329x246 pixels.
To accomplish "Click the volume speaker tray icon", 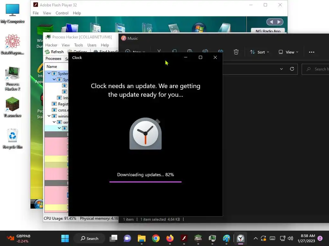I will tap(290, 238).
